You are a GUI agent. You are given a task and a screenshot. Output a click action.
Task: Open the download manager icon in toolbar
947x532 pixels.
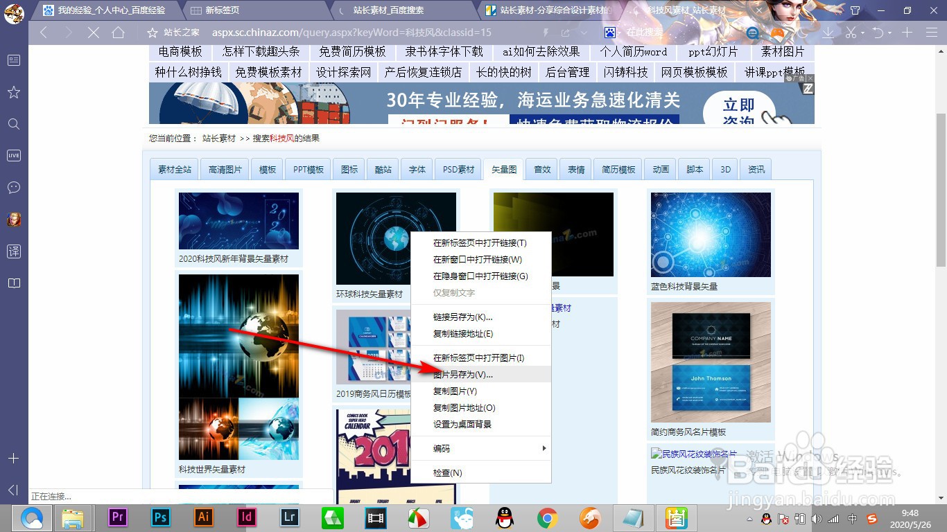click(828, 32)
